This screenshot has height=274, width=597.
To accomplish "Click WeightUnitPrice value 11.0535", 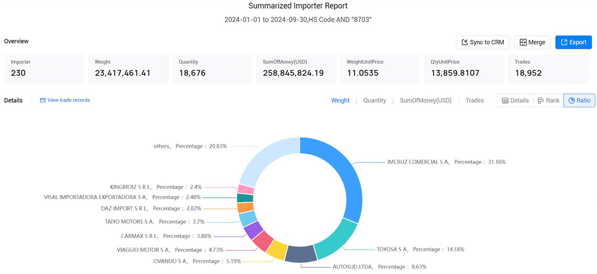I will click(x=363, y=73).
